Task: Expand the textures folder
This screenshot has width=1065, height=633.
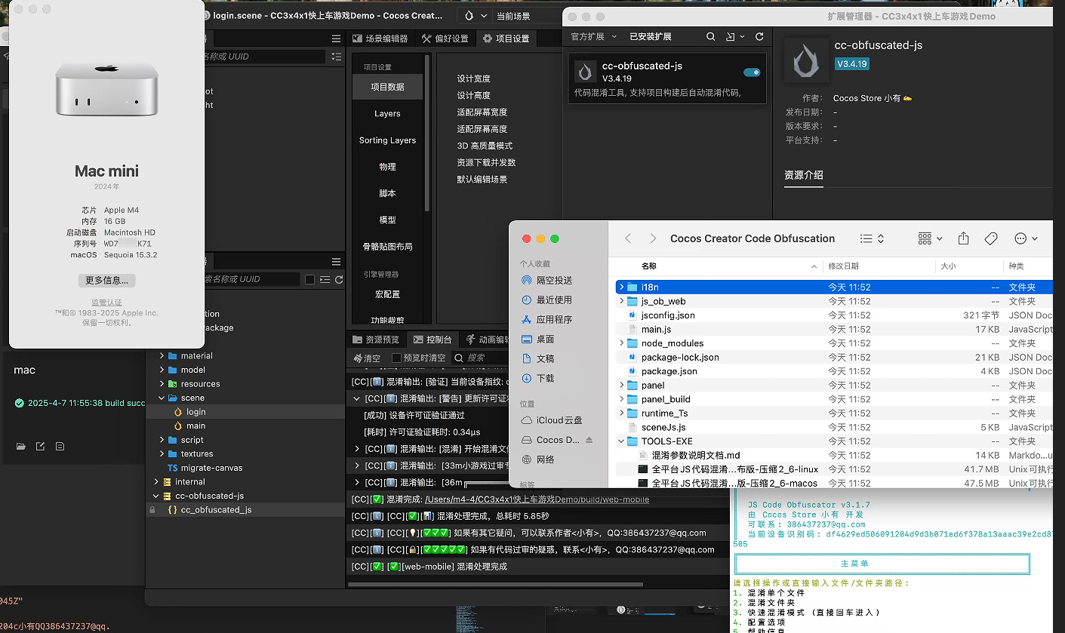Action: 162,453
